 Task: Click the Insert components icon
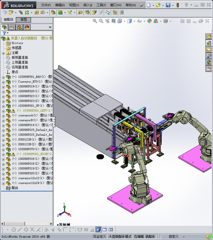tap(11, 12)
